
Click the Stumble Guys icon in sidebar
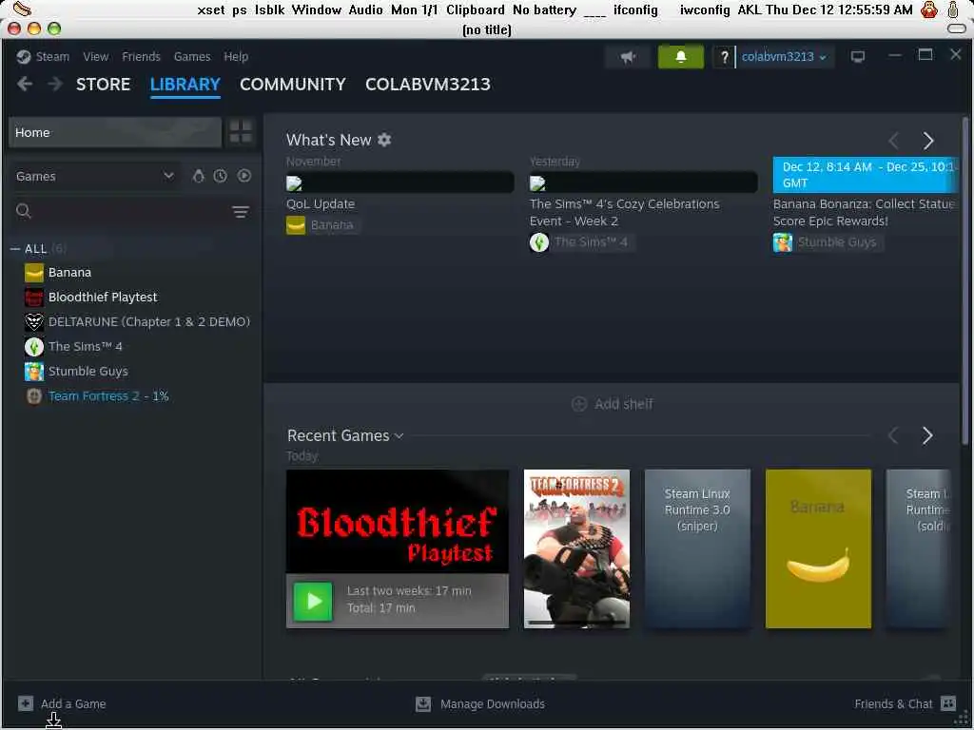34,372
